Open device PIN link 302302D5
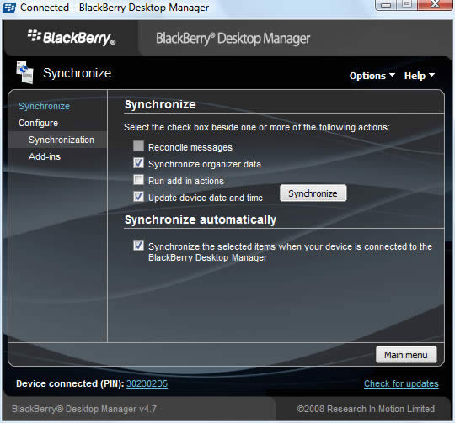Image resolution: width=455 pixels, height=423 pixels. tap(147, 383)
